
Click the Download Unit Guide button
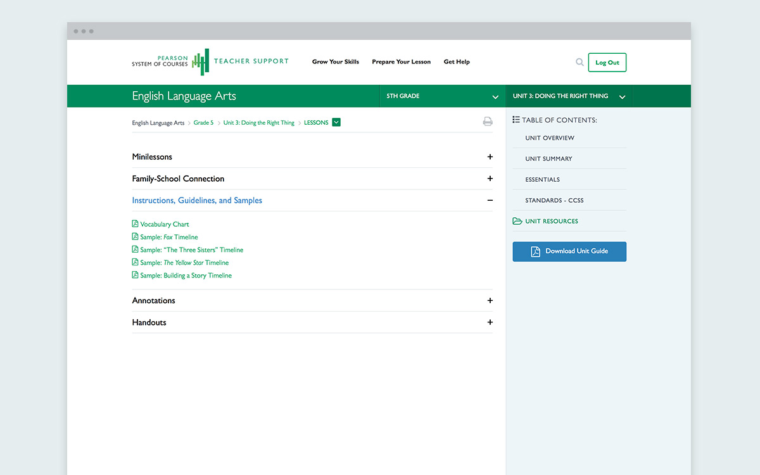pyautogui.click(x=569, y=251)
